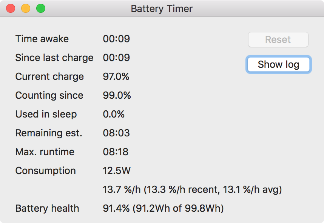Screen dimensions: 324x223
Task: Click the Remaining est. time 08:03
Action: (116, 133)
